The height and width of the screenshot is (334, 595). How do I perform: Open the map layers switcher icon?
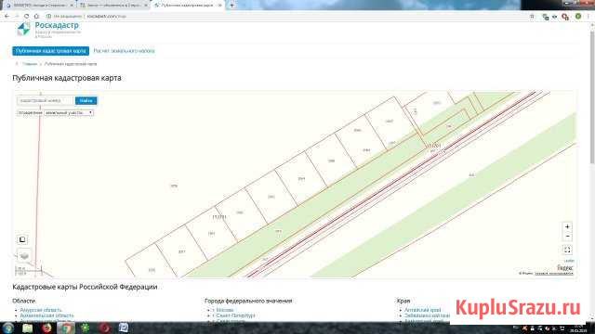click(x=24, y=256)
